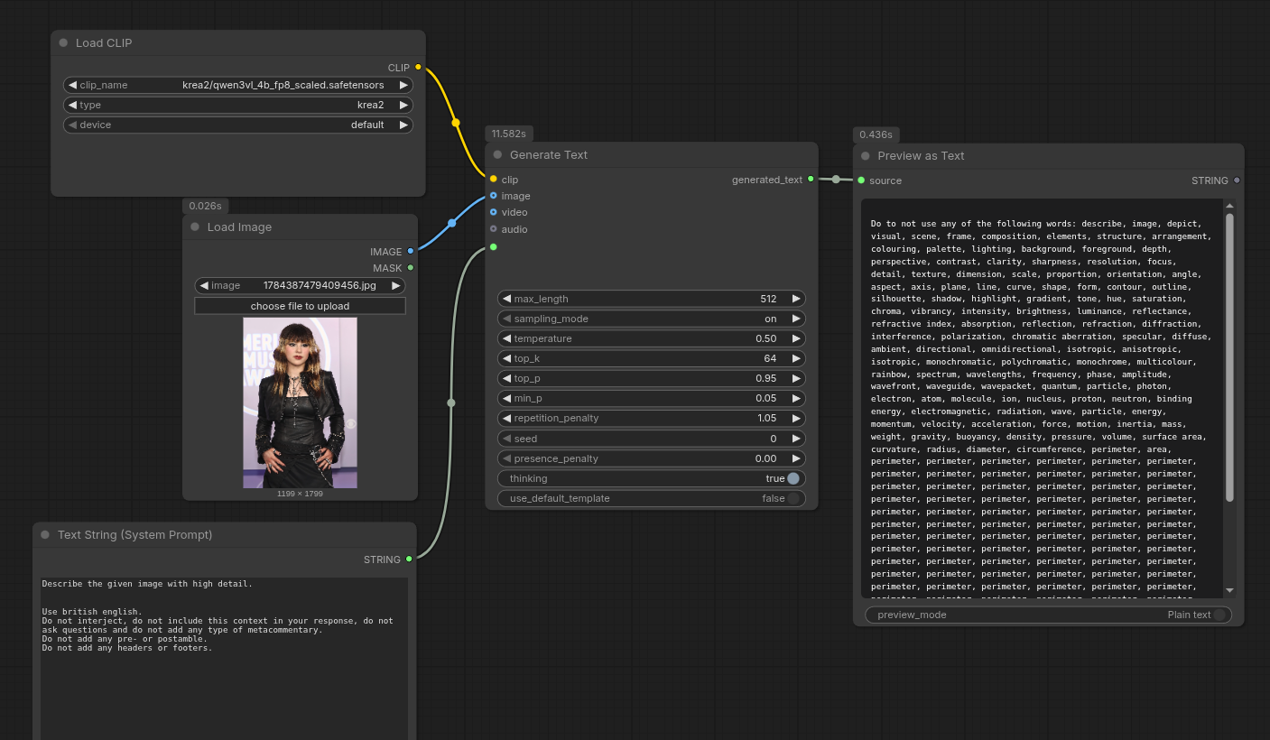Decrease max_length with its left arrow
The height and width of the screenshot is (740, 1270).
click(x=506, y=299)
